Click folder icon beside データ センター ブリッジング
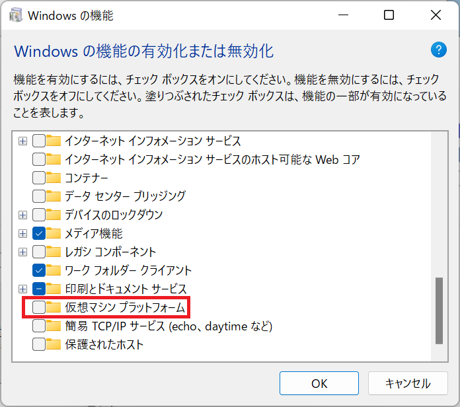 coord(54,196)
